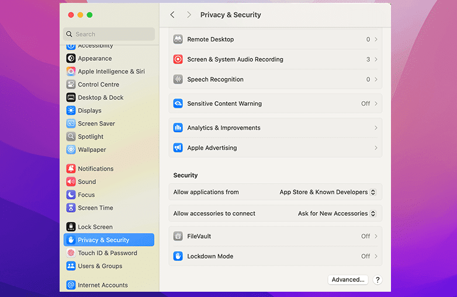Open the Appearance settings pane
Viewport: 457px width, 297px height.
click(x=109, y=58)
